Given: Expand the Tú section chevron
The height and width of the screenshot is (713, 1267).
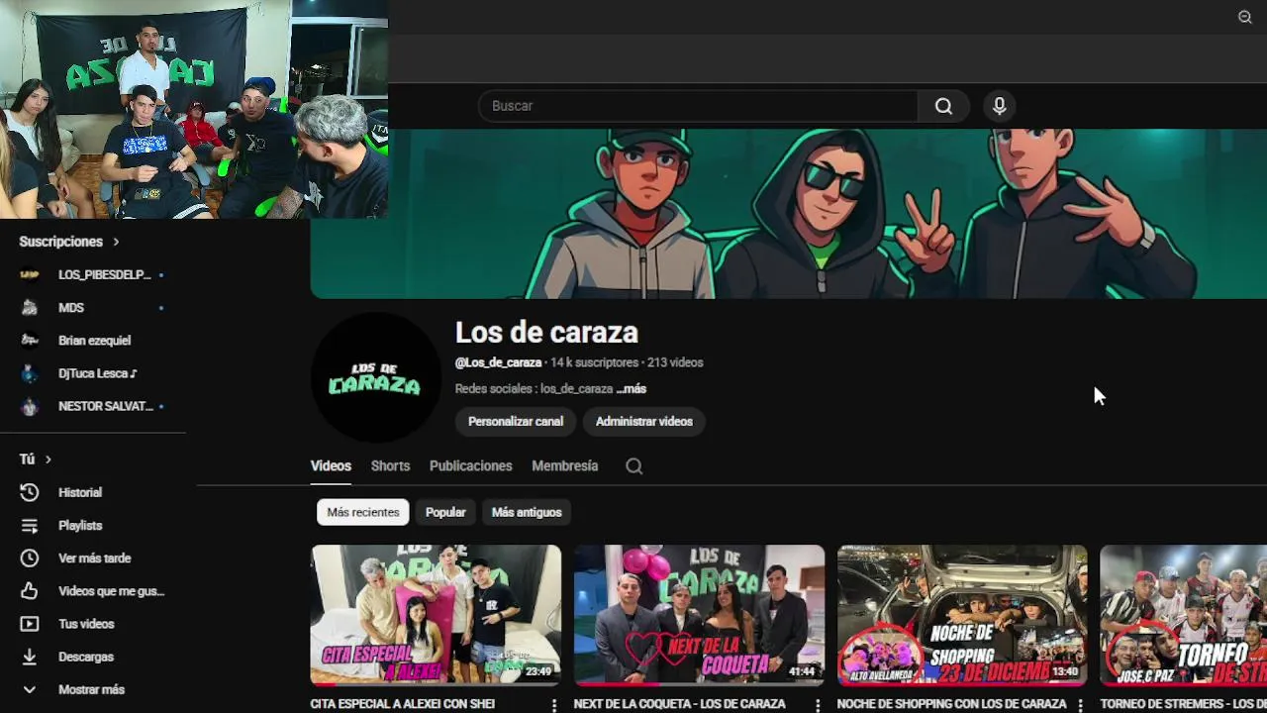Looking at the screenshot, I should tap(48, 459).
